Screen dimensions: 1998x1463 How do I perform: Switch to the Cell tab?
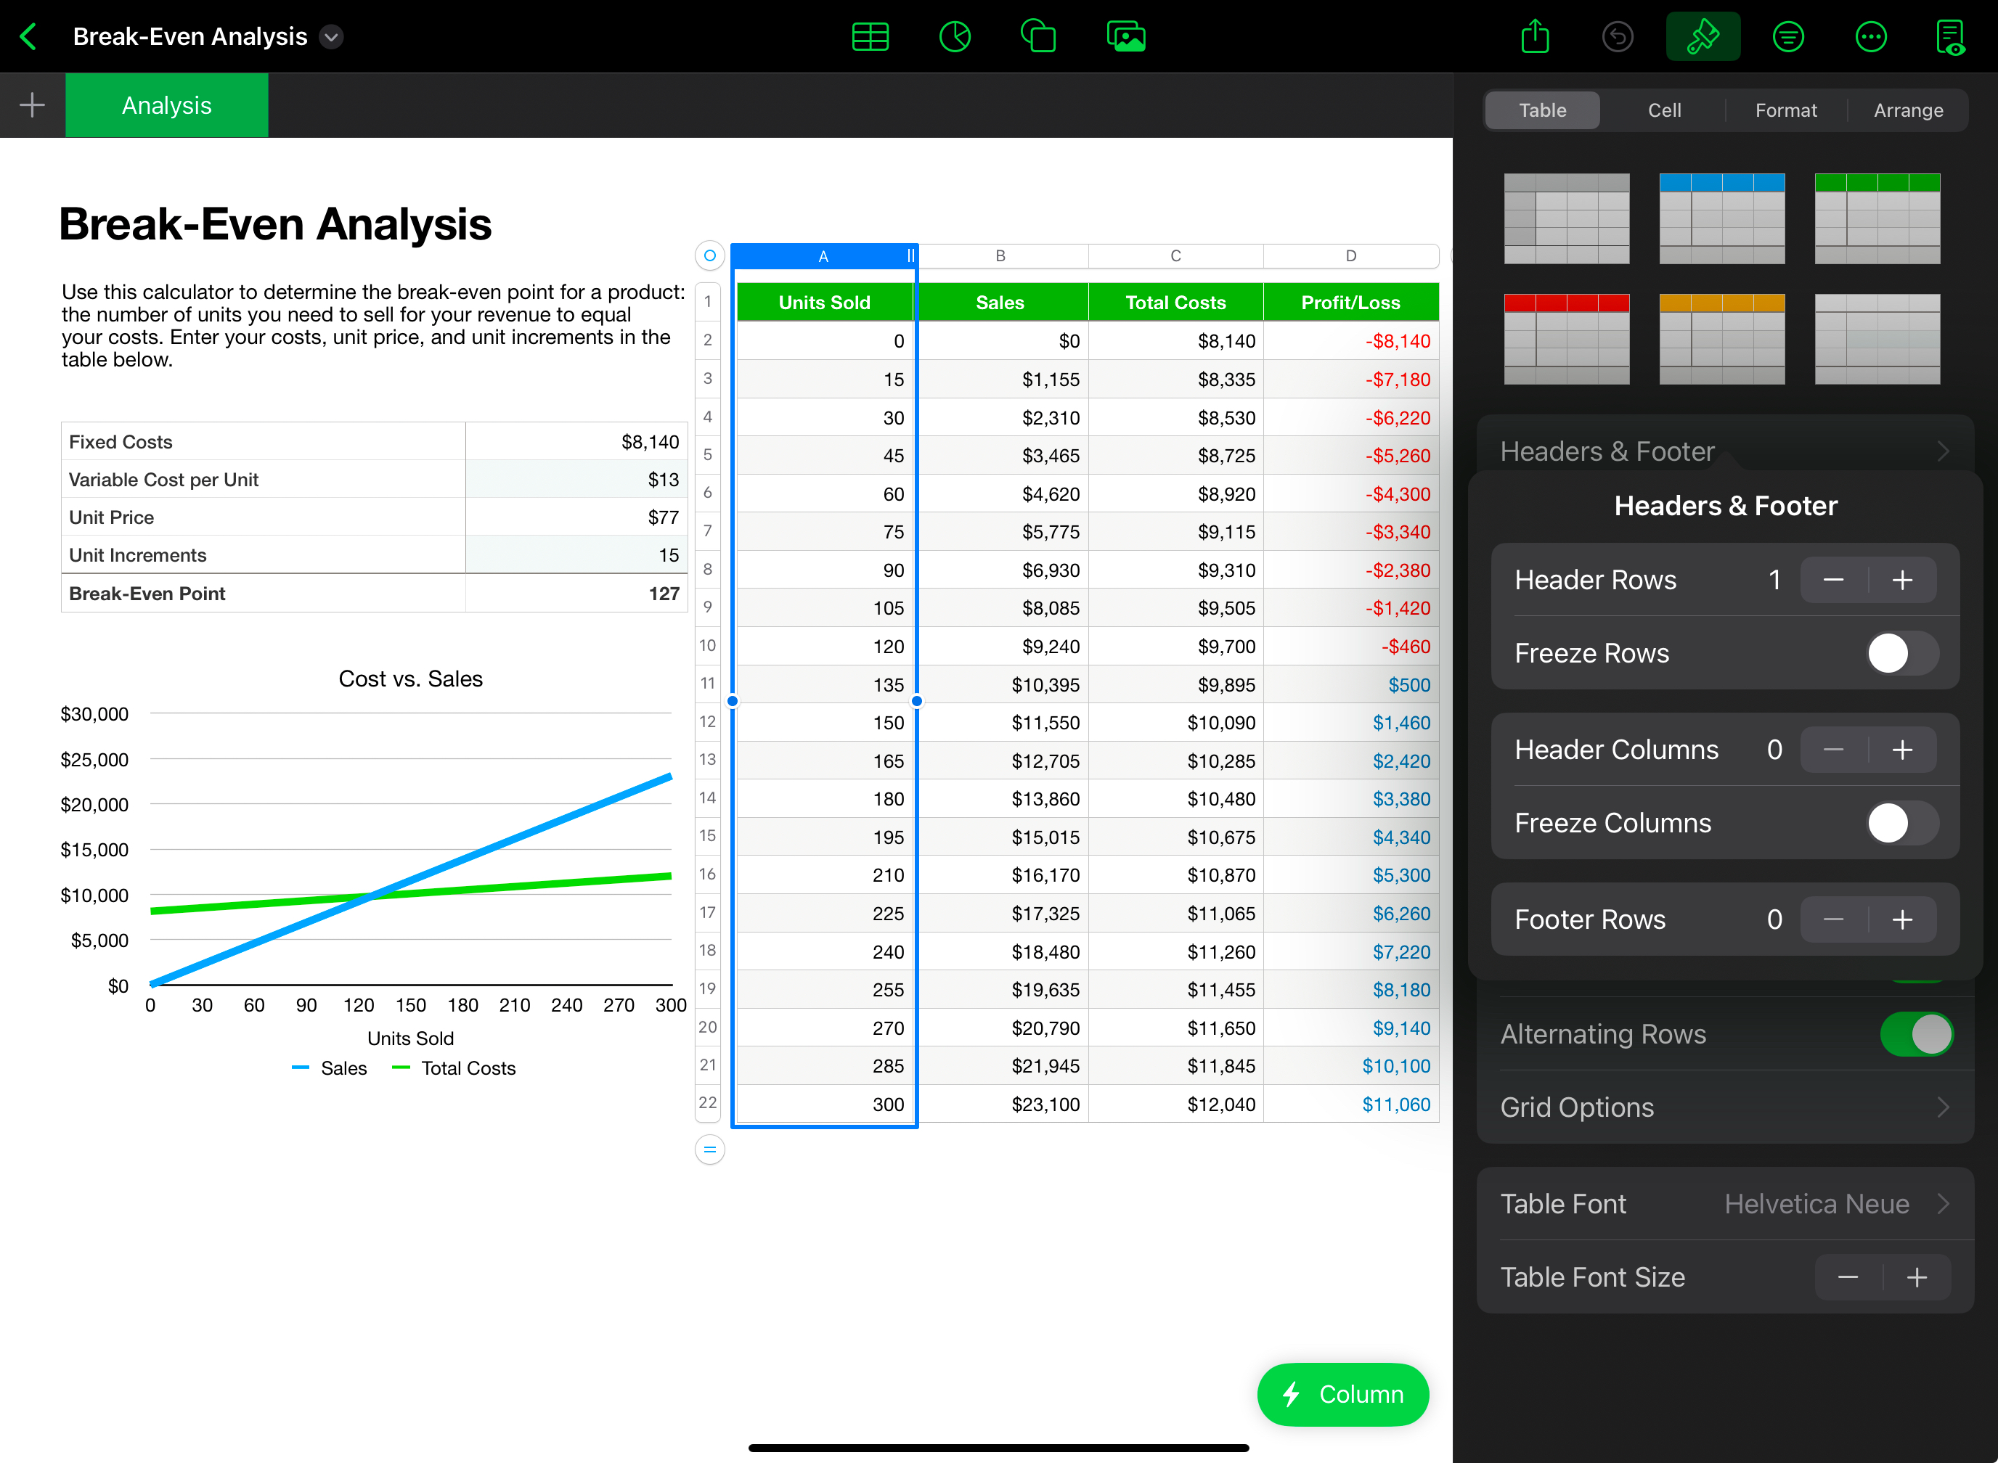coord(1664,110)
